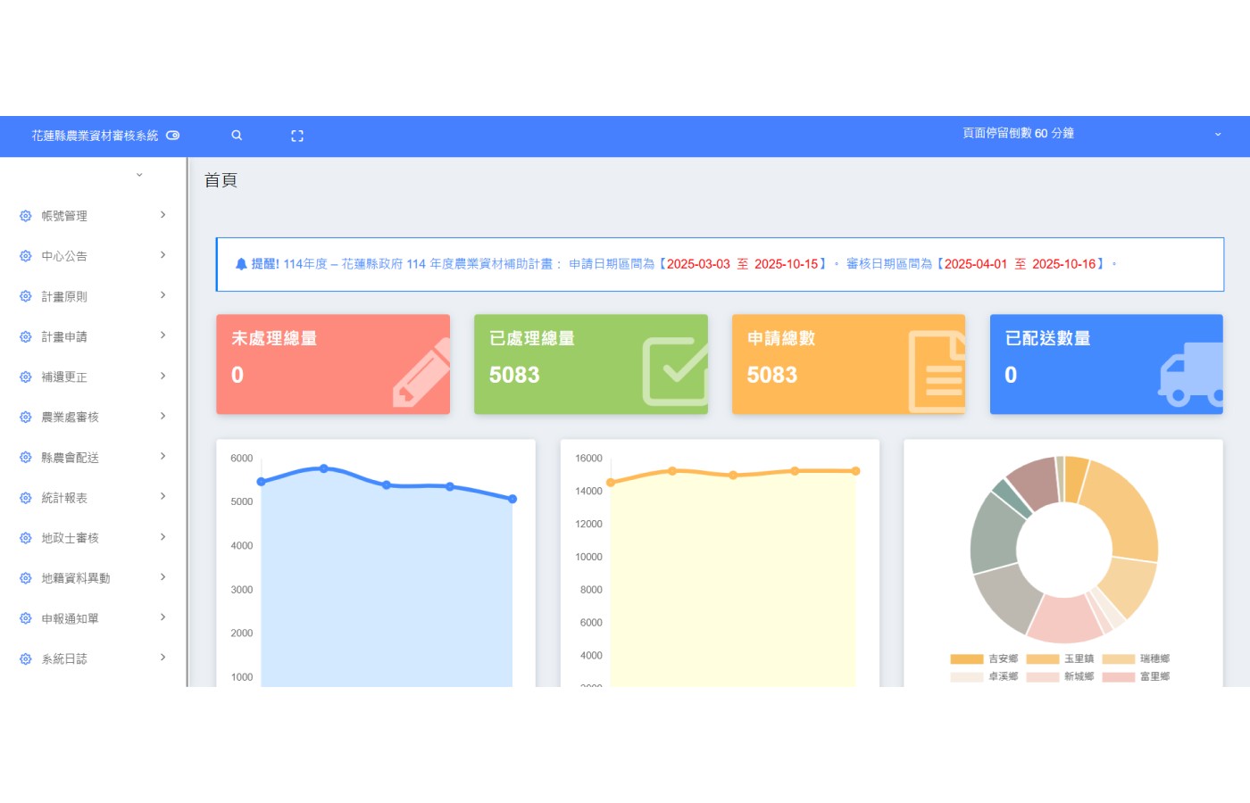Click the truck icon on 已配送數量 card
Viewport: 1250px width, 803px height.
coord(1190,374)
